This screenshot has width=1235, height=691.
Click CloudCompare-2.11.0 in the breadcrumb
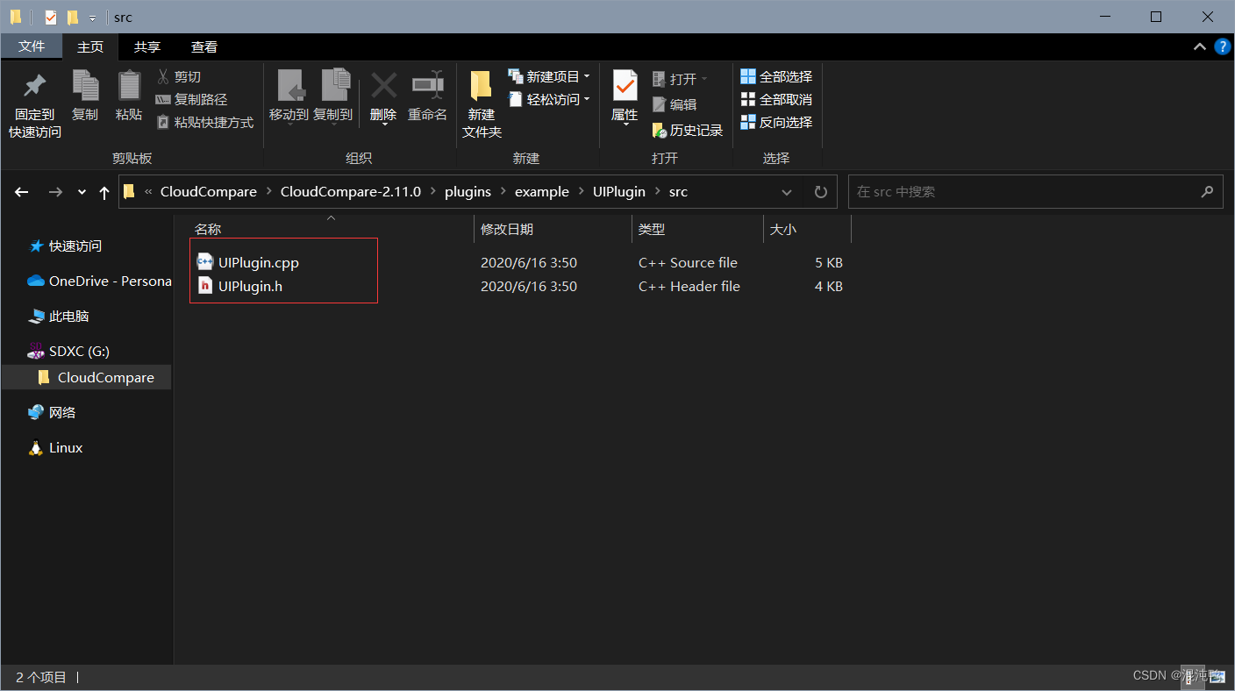351,192
